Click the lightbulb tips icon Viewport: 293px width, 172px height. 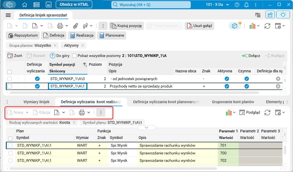pyautogui.click(x=283, y=15)
